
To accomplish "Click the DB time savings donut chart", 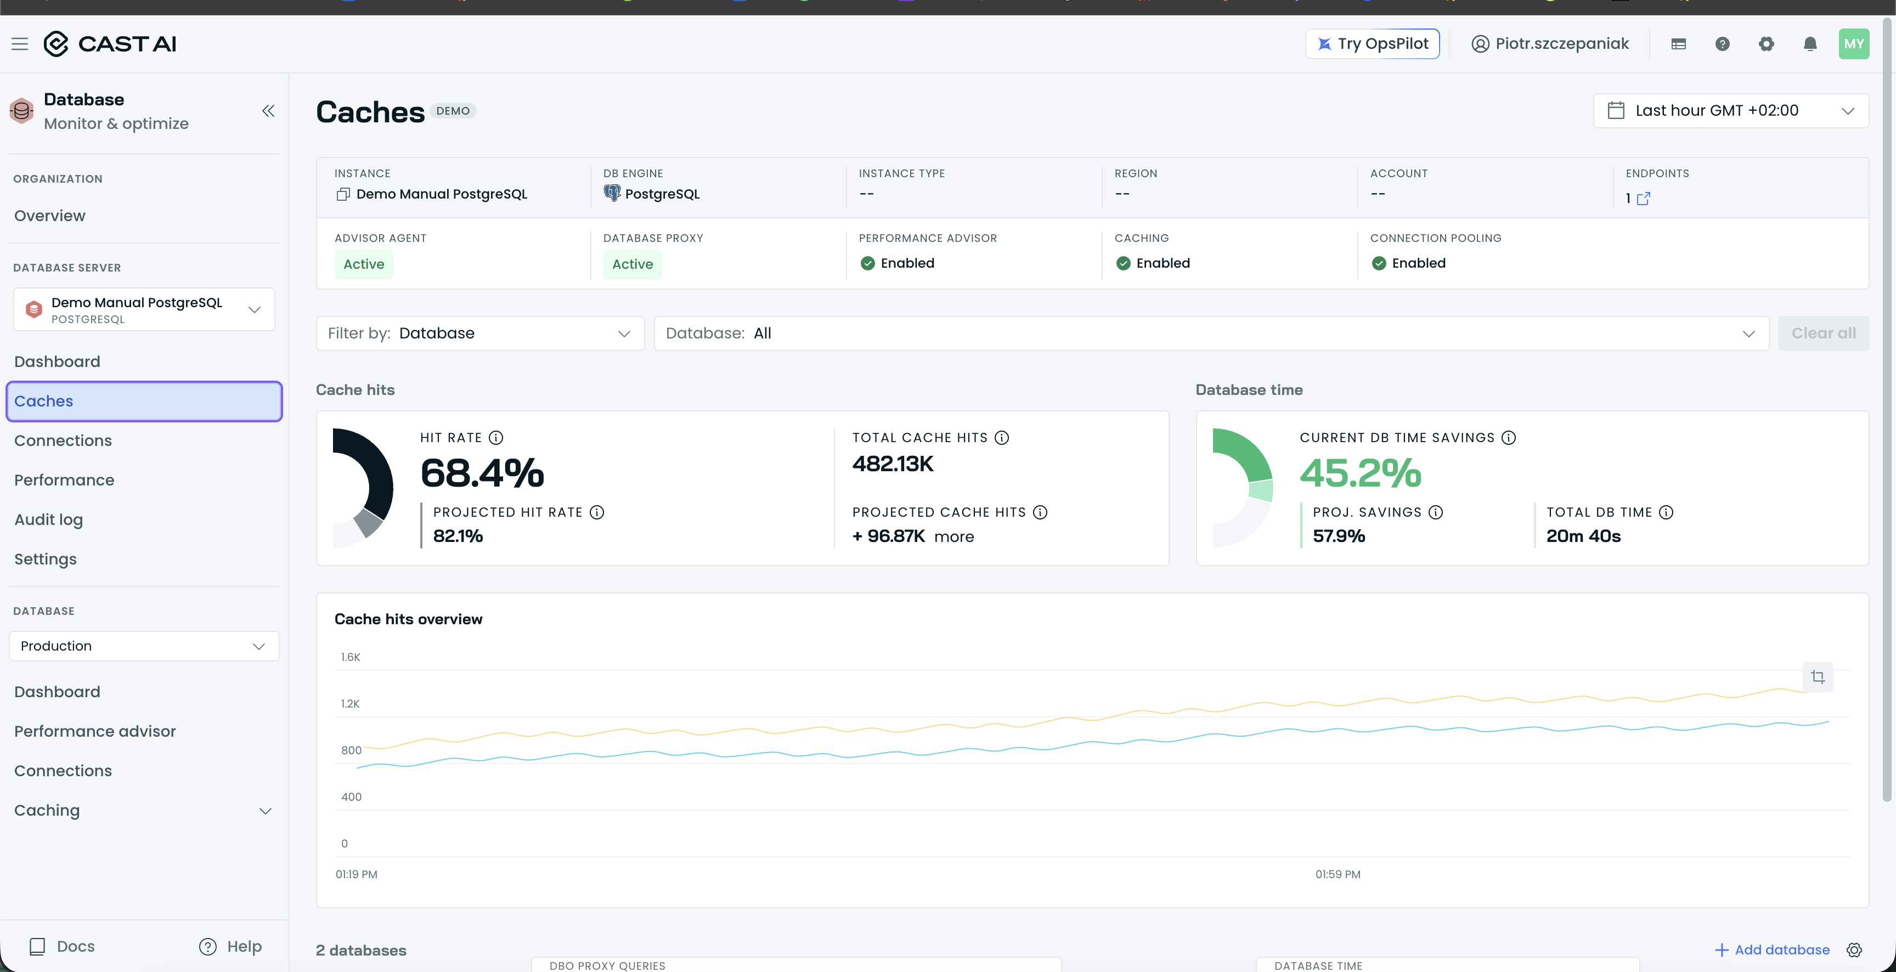I will tap(1243, 488).
